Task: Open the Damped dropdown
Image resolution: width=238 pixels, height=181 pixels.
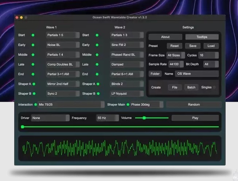Action: tap(127, 64)
